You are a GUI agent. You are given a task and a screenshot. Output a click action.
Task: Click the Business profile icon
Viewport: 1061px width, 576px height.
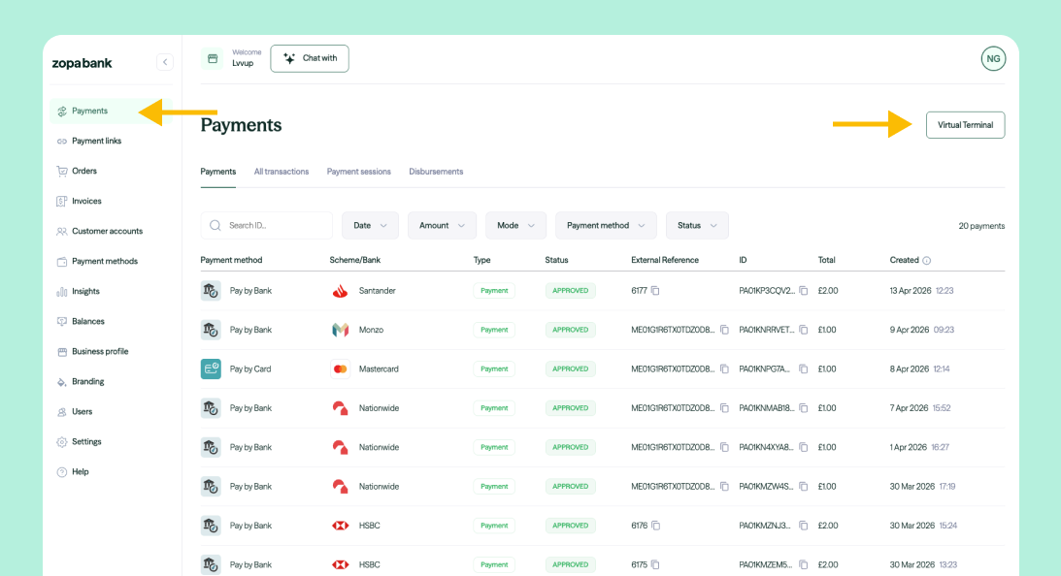(x=61, y=352)
